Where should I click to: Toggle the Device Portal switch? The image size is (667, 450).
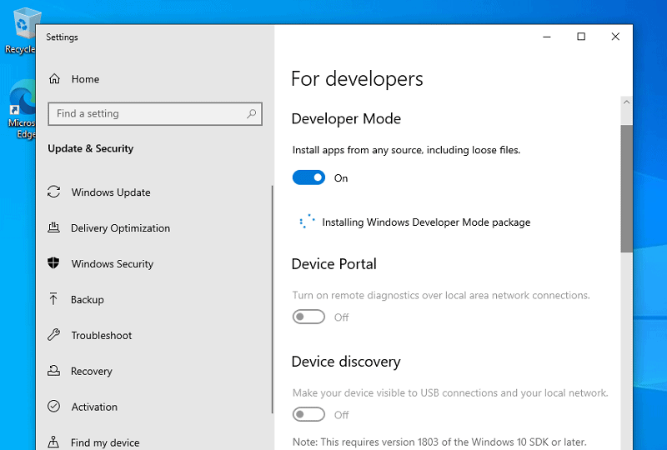308,317
